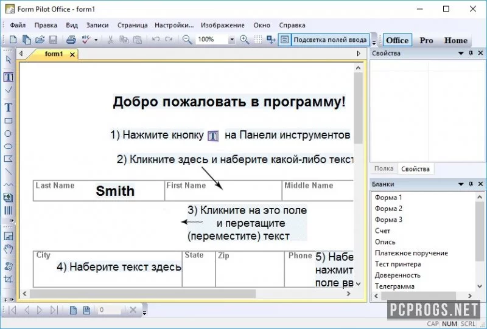Print the form with the printer icon
Screen dimensions: 487x329
pos(71,40)
